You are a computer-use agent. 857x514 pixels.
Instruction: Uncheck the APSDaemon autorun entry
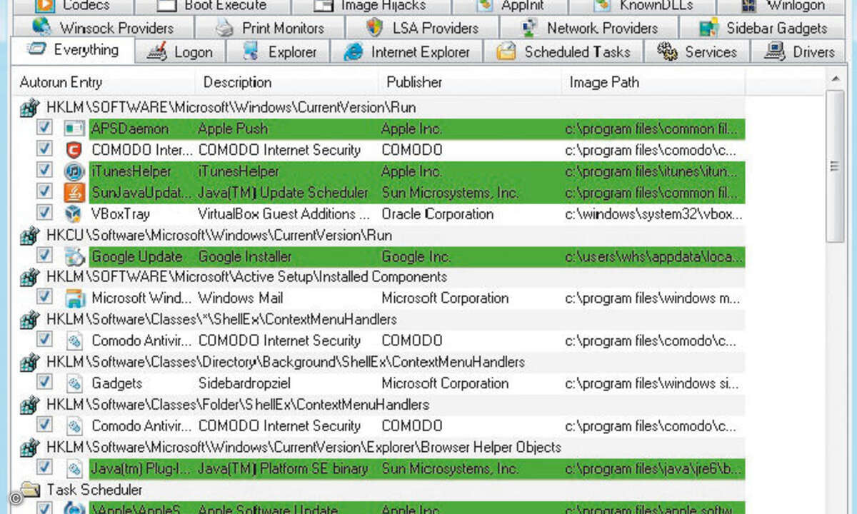(x=45, y=128)
